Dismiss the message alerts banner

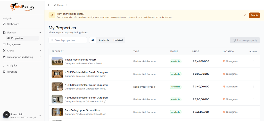tap(245, 15)
